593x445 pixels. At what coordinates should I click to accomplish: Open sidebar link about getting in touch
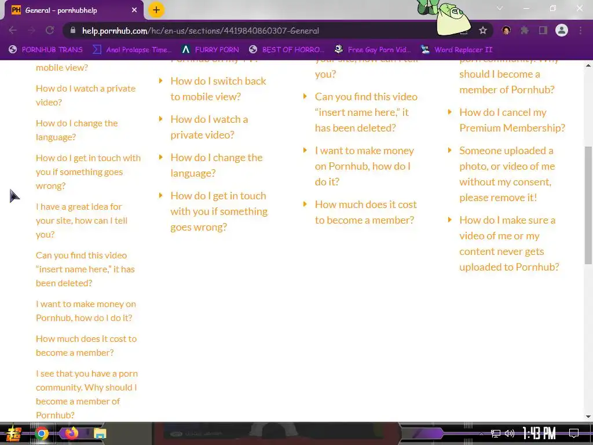pos(88,172)
